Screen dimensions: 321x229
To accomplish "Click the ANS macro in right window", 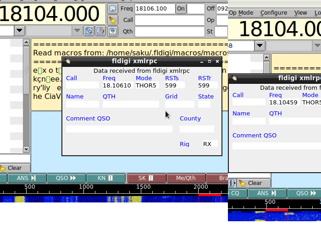I will coord(267,193).
